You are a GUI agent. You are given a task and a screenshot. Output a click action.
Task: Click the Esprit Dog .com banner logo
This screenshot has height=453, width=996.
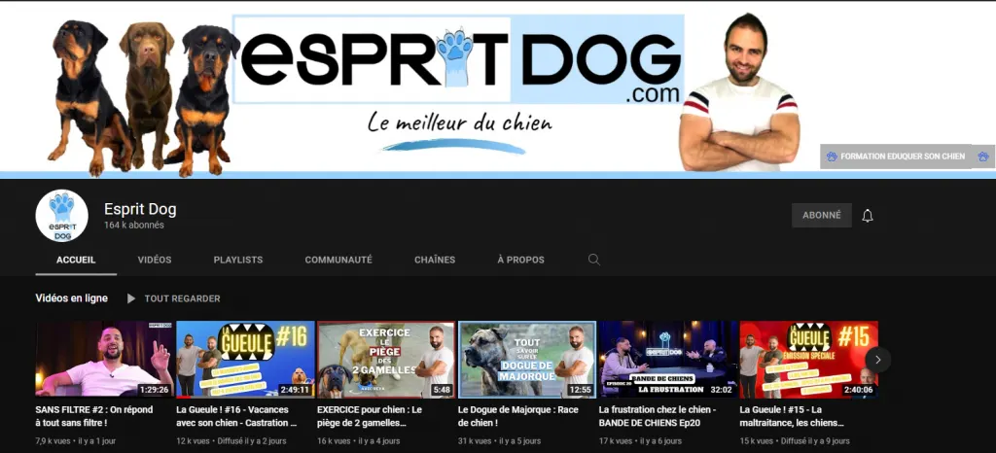pos(458,59)
